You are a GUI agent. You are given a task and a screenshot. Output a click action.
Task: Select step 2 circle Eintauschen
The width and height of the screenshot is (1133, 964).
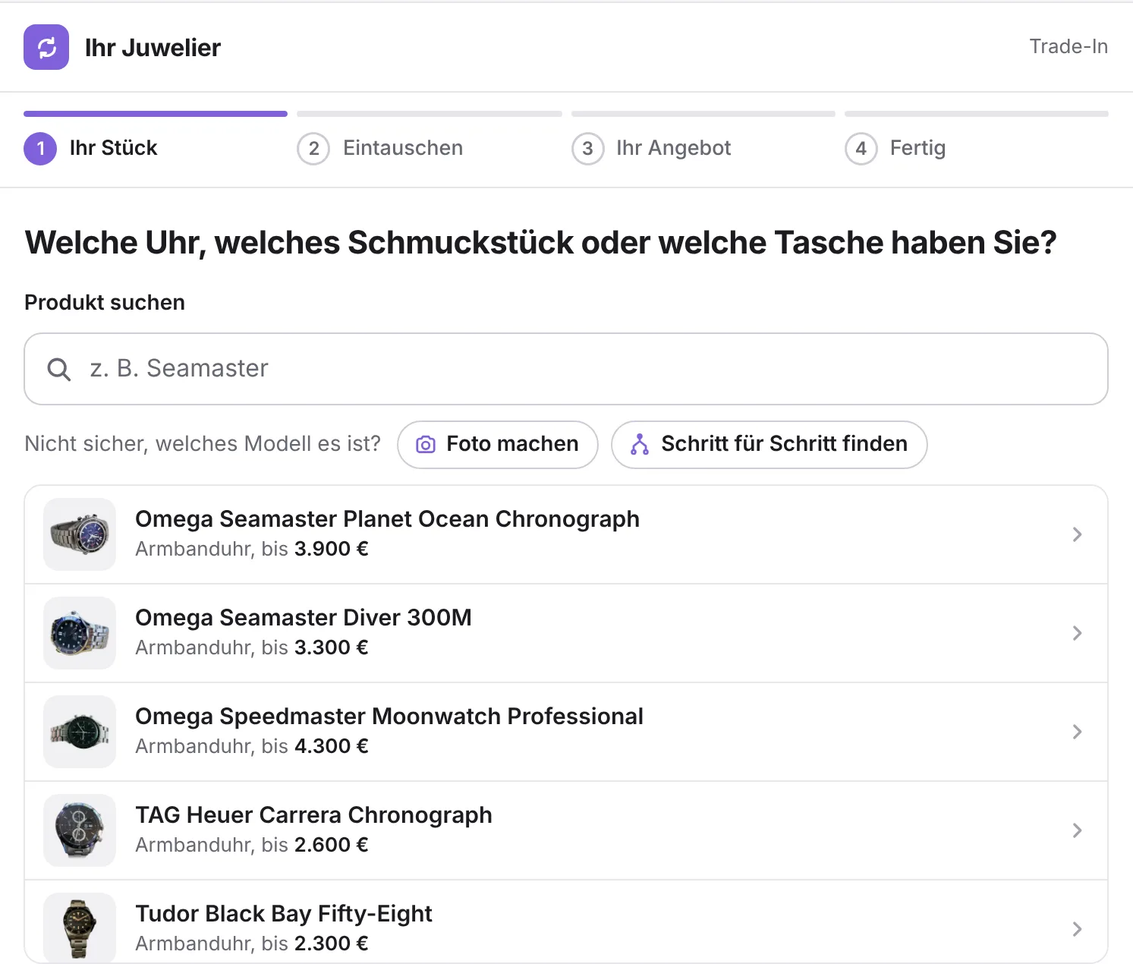313,148
